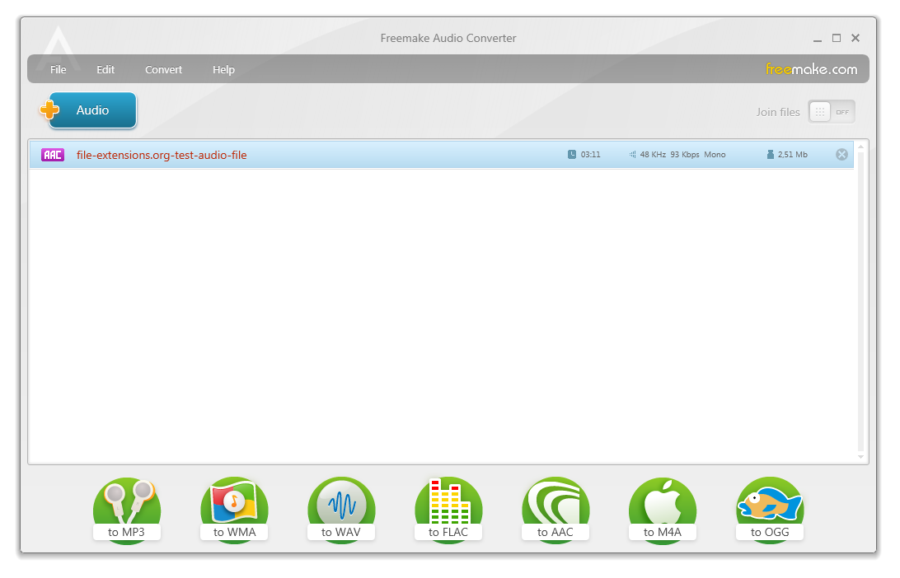Select the 'to AAC' conversion icon

pyautogui.click(x=555, y=502)
